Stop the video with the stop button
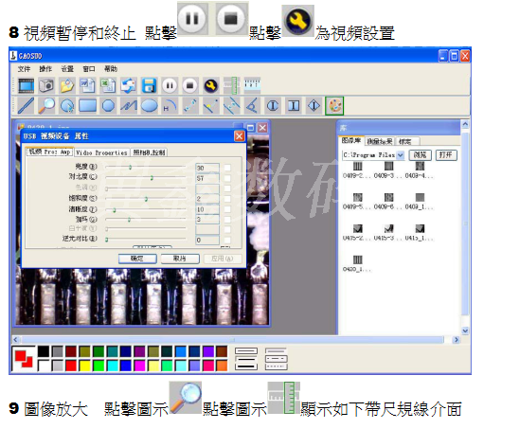Viewport: 520px width, 447px height. 189,85
